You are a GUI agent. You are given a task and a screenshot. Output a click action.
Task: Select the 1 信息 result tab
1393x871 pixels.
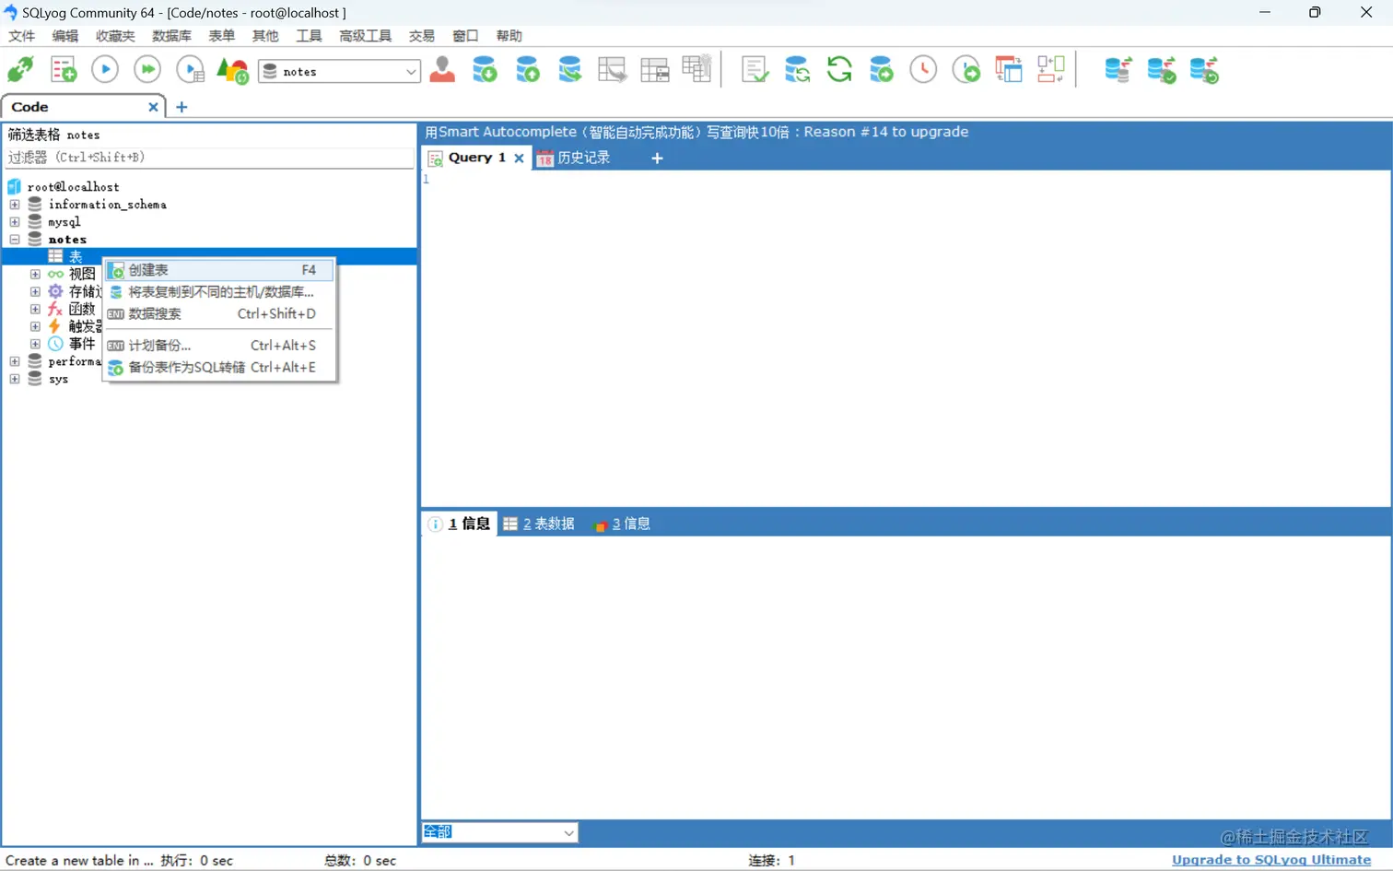click(460, 524)
